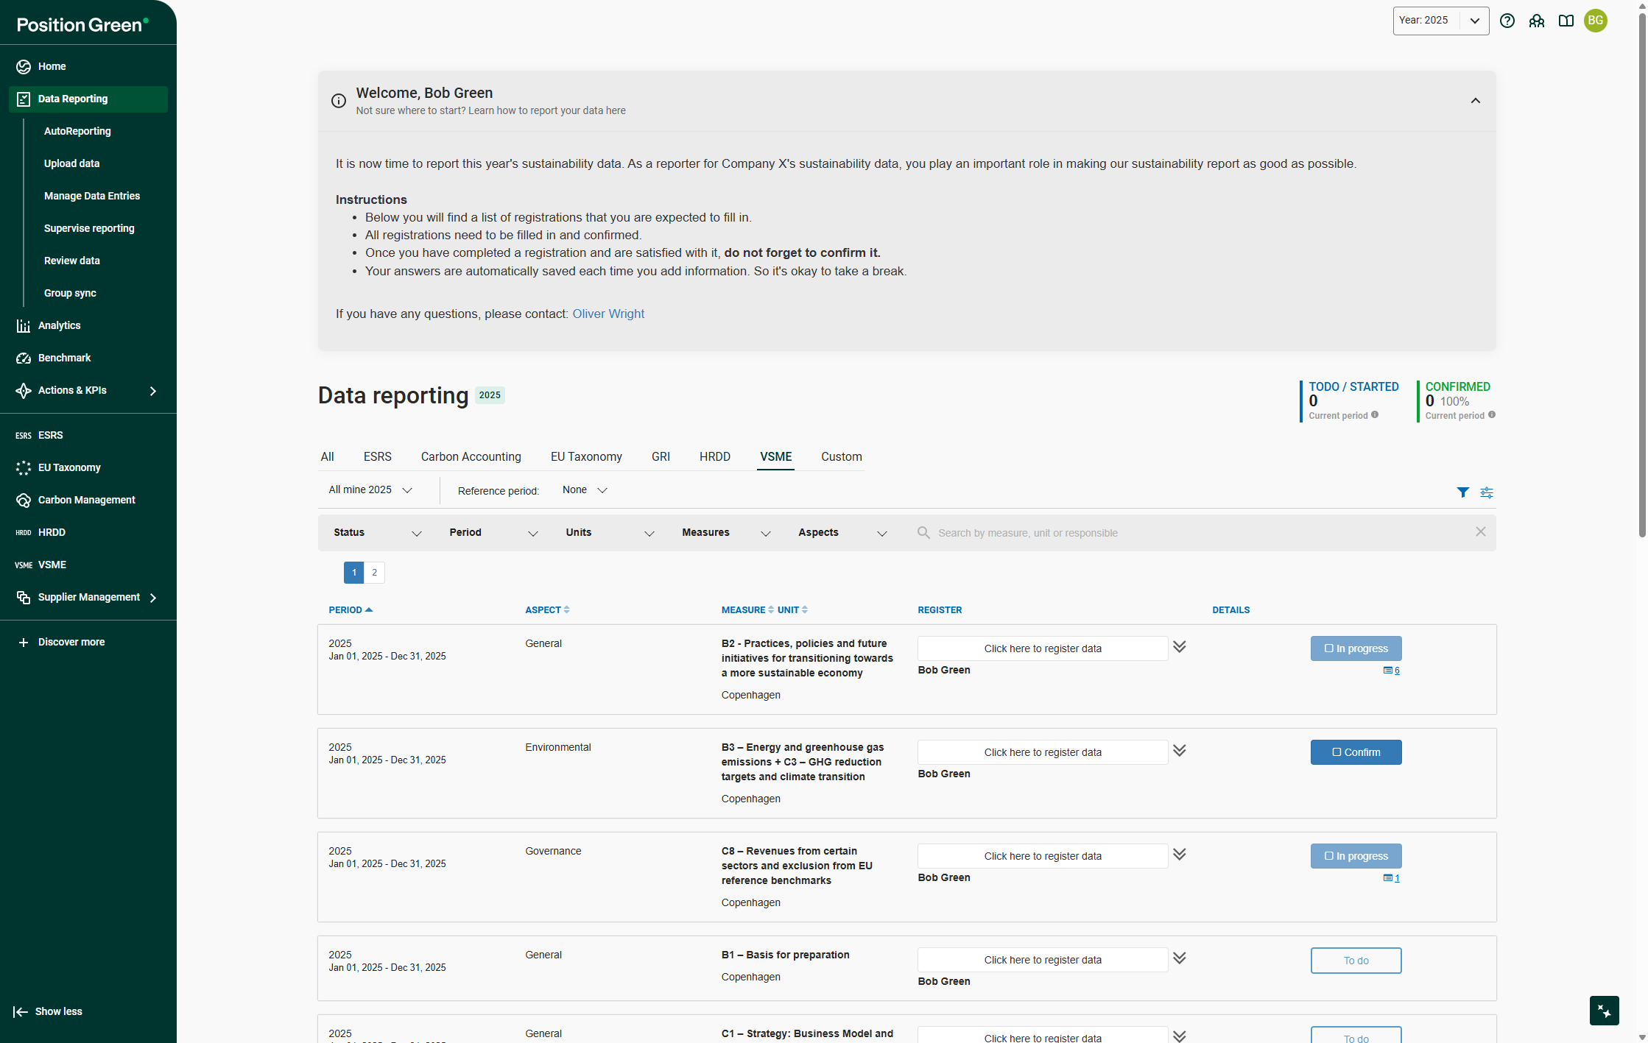The width and height of the screenshot is (1648, 1043).
Task: Select the Upload data menu item
Action: point(71,163)
